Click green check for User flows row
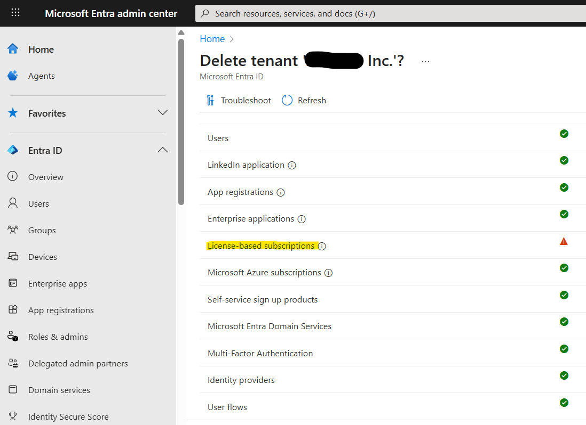The image size is (586, 425). click(x=564, y=403)
